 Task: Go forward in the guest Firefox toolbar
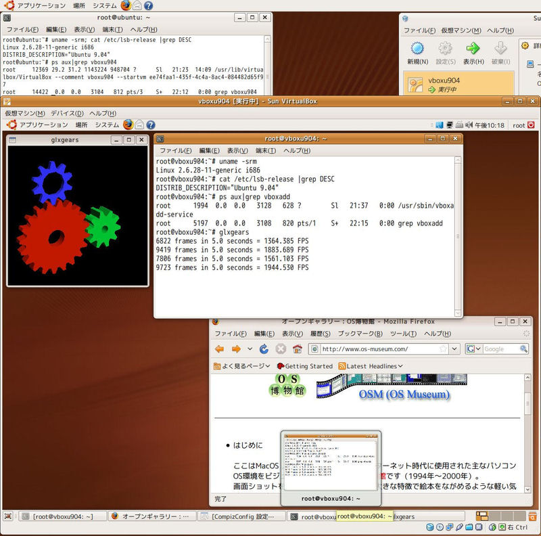point(236,349)
